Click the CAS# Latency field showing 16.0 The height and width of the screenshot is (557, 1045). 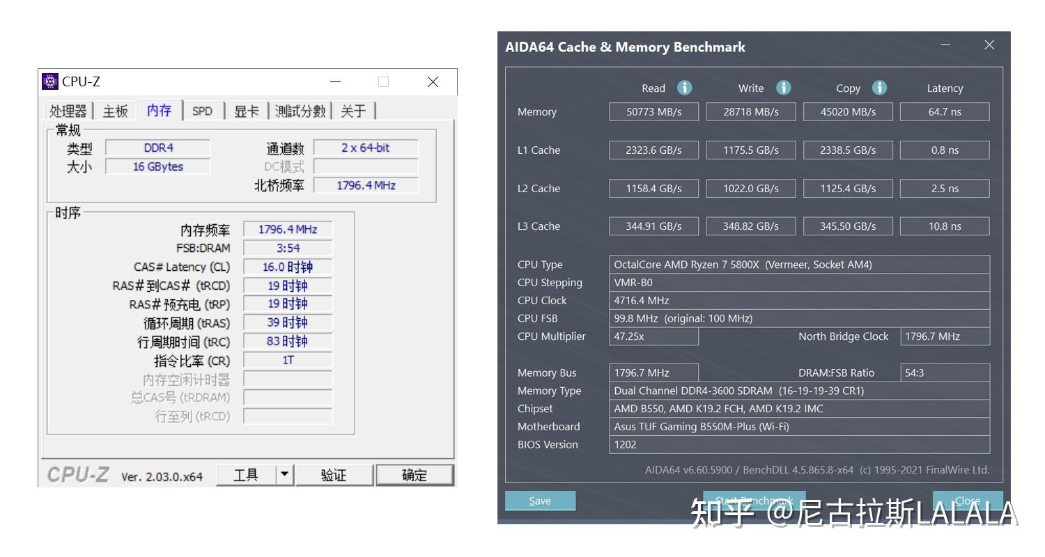pos(287,266)
